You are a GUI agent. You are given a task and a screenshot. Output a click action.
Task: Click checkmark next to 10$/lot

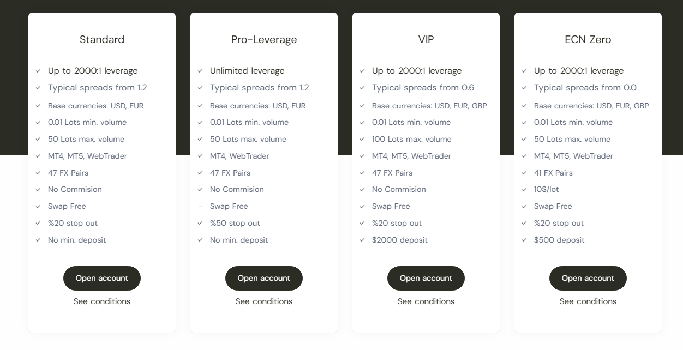pyautogui.click(x=524, y=189)
